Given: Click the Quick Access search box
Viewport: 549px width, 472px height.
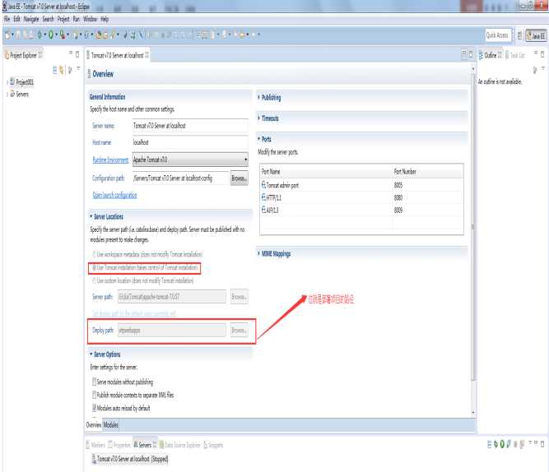Looking at the screenshot, I should click(x=497, y=35).
